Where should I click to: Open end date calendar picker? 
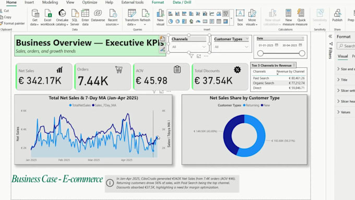point(300,45)
